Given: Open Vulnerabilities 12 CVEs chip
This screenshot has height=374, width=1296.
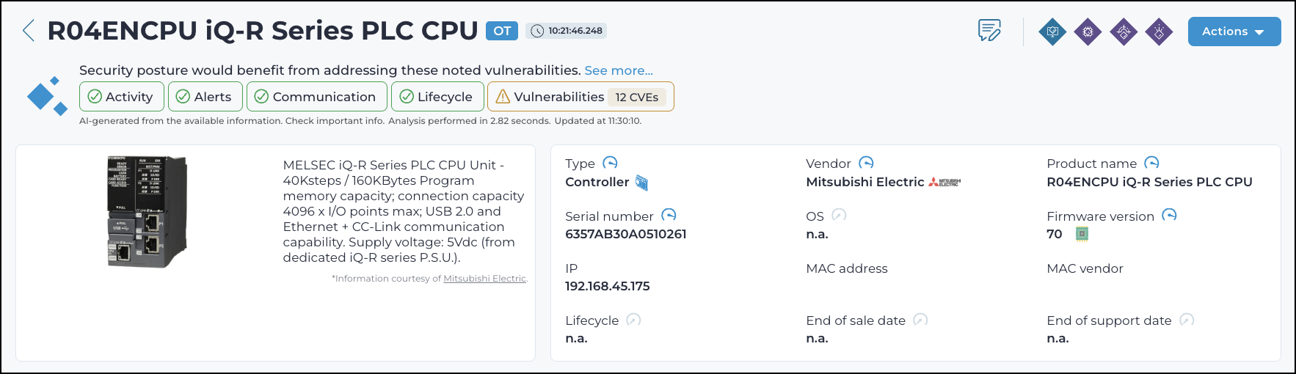Looking at the screenshot, I should point(580,97).
